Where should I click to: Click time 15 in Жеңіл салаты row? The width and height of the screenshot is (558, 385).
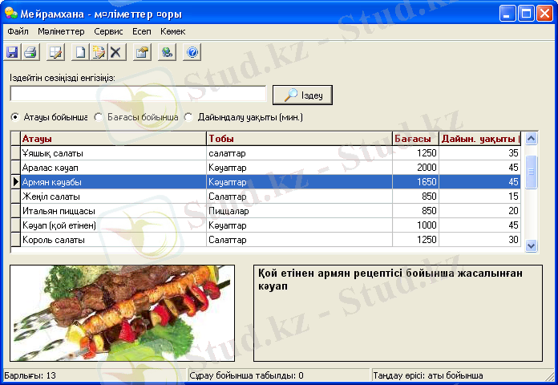[x=480, y=197]
